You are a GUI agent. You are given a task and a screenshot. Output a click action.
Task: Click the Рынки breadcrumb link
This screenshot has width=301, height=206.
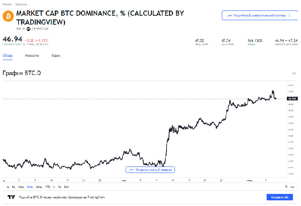click(6, 4)
